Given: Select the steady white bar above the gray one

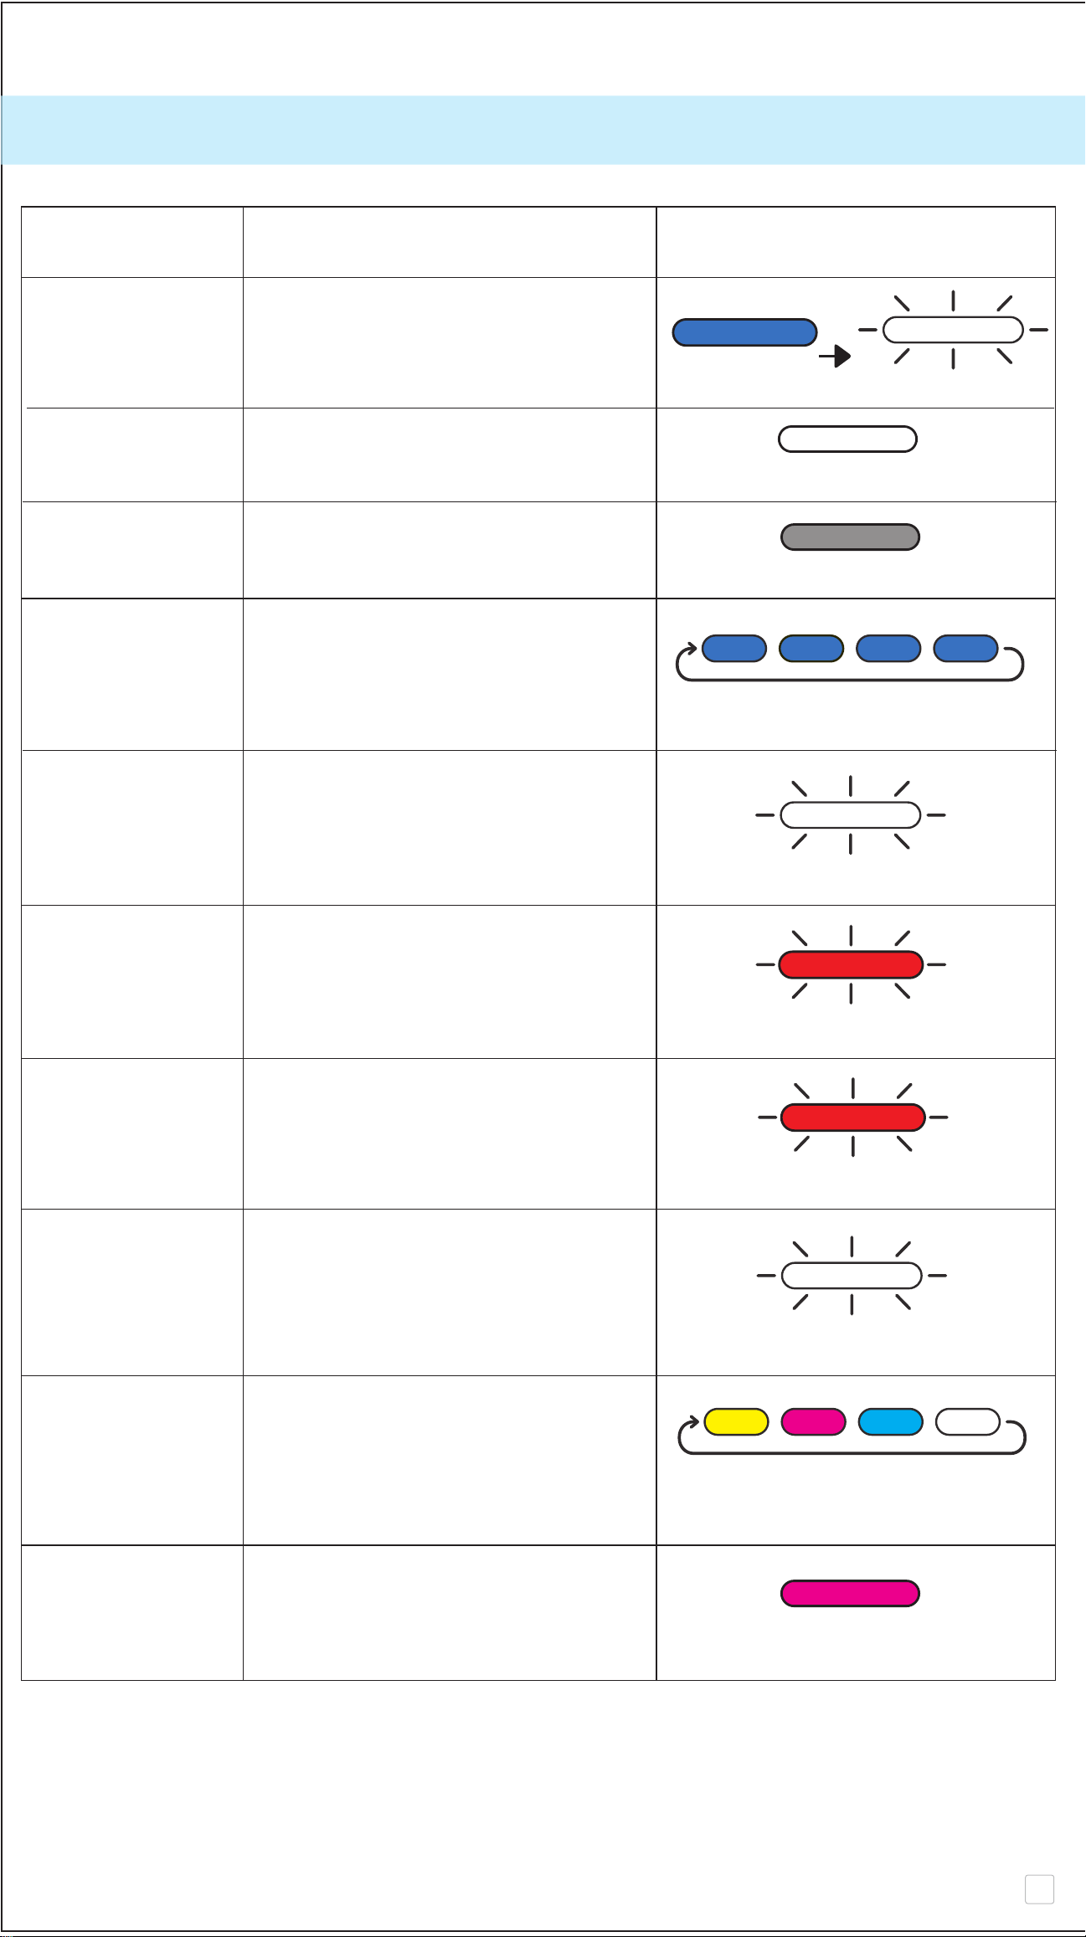Looking at the screenshot, I should coord(847,439).
